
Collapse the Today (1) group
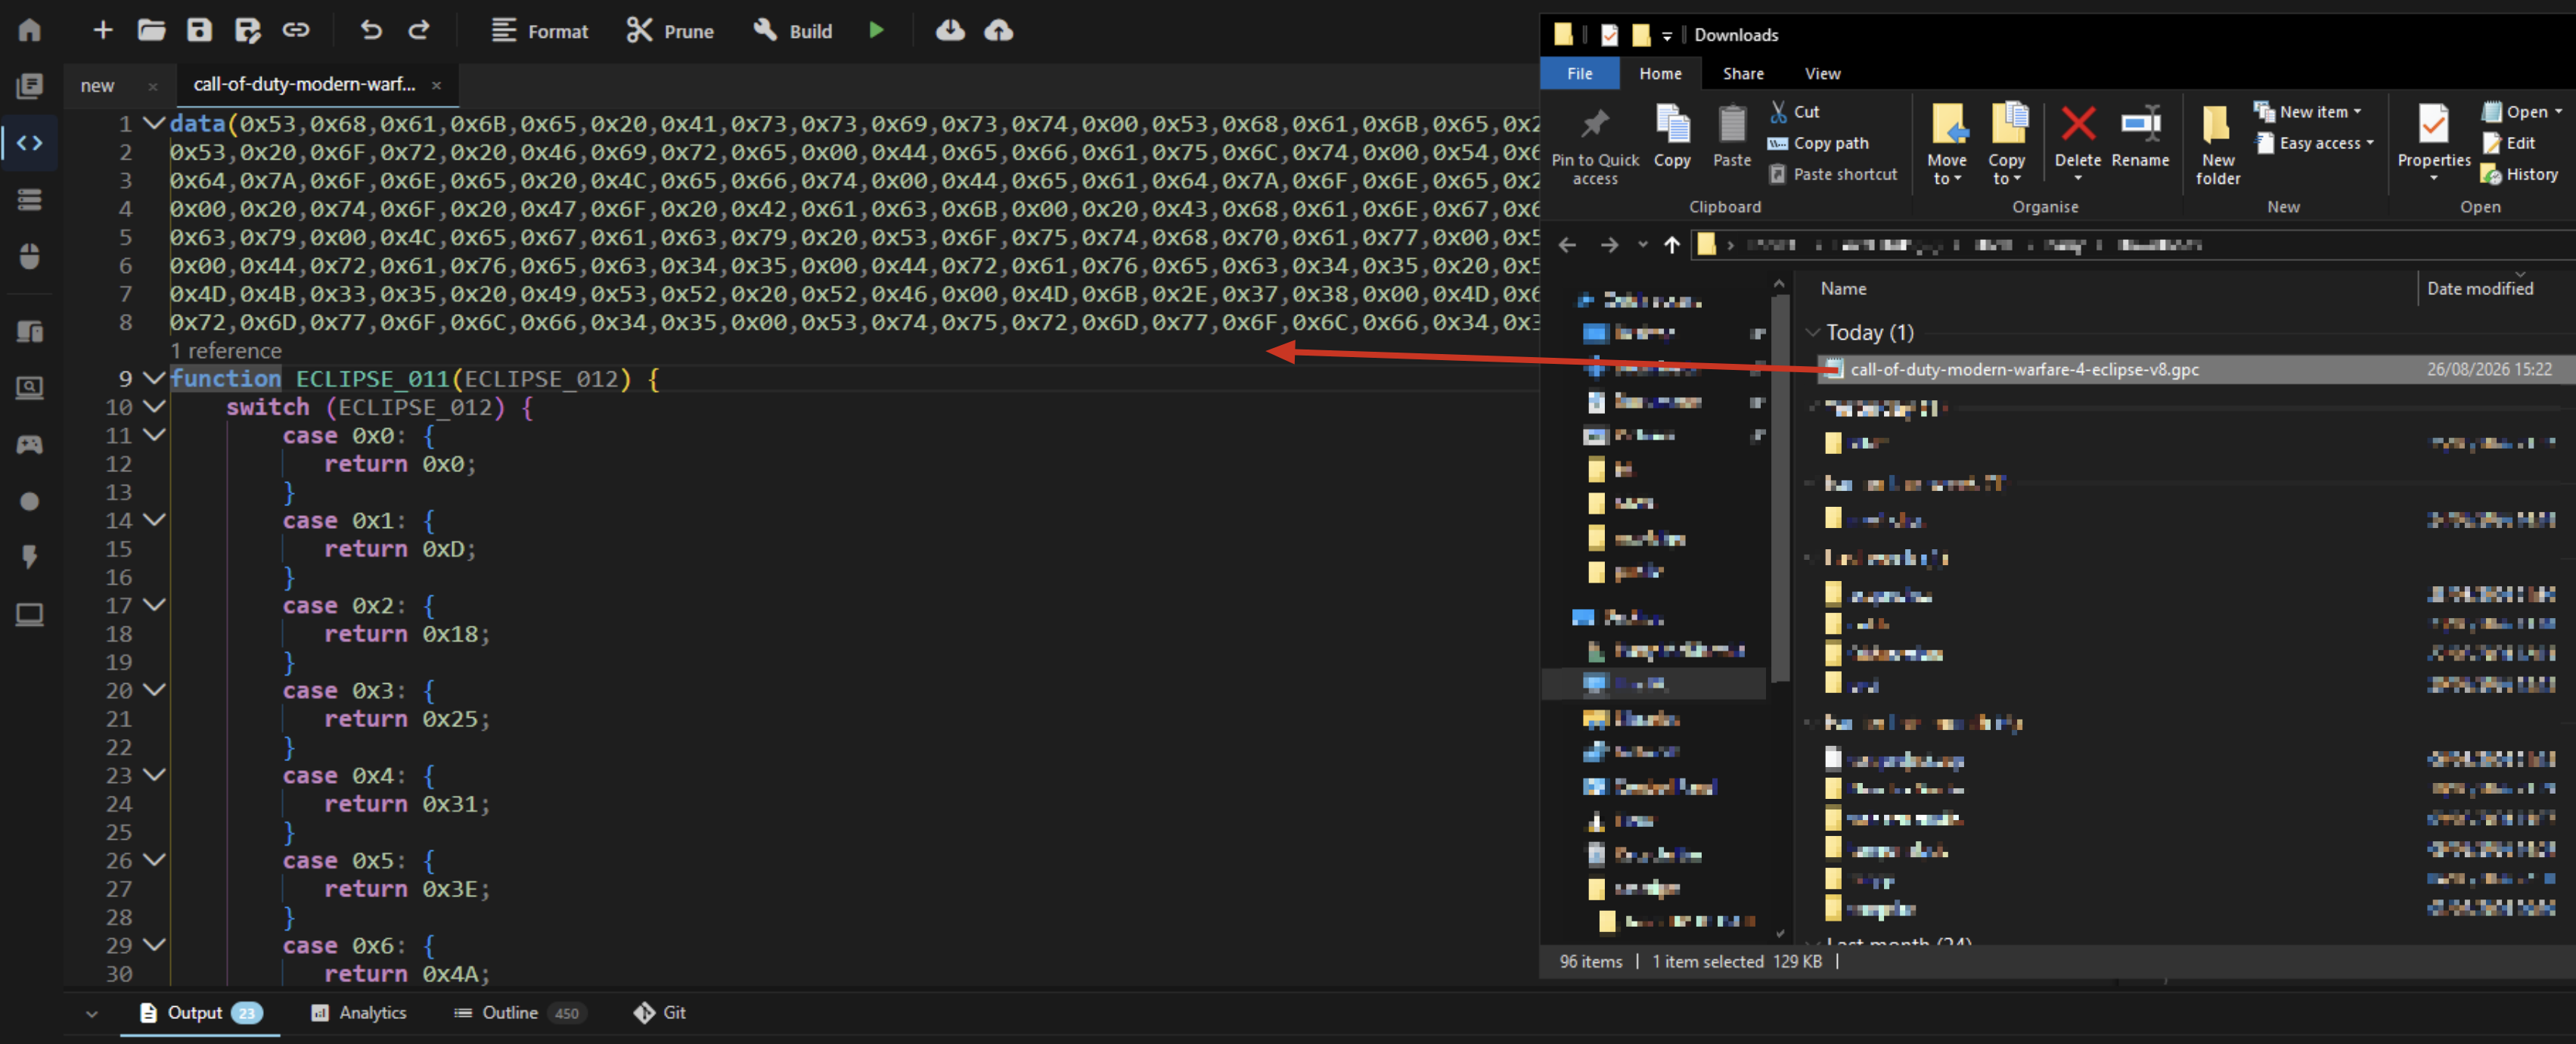[1812, 332]
